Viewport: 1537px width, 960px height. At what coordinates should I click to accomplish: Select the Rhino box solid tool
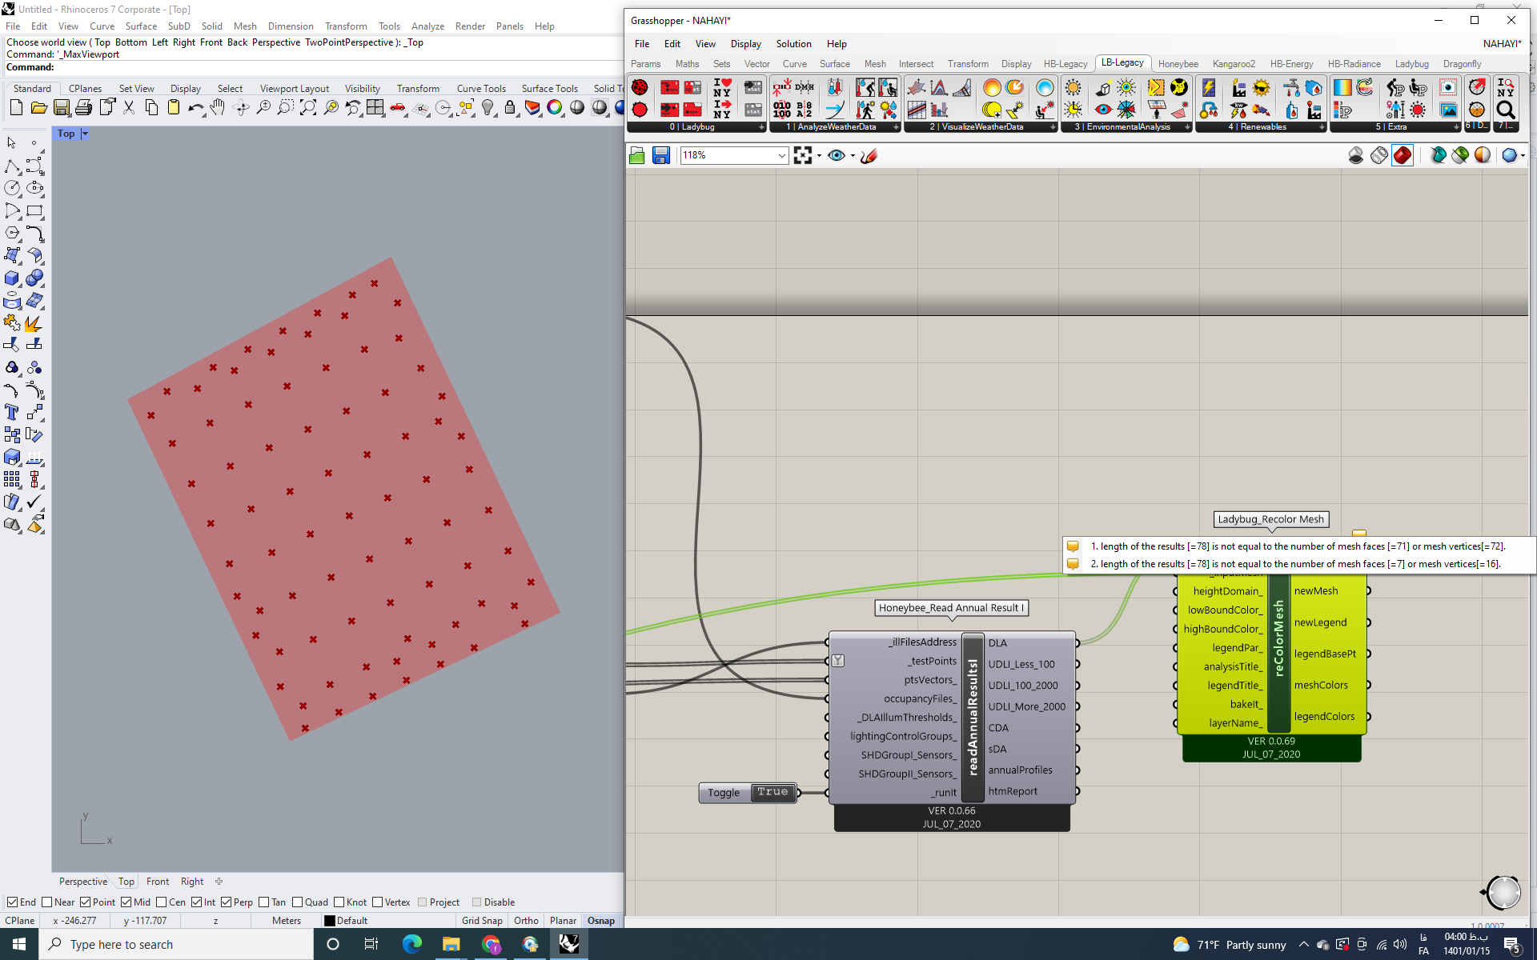click(12, 278)
